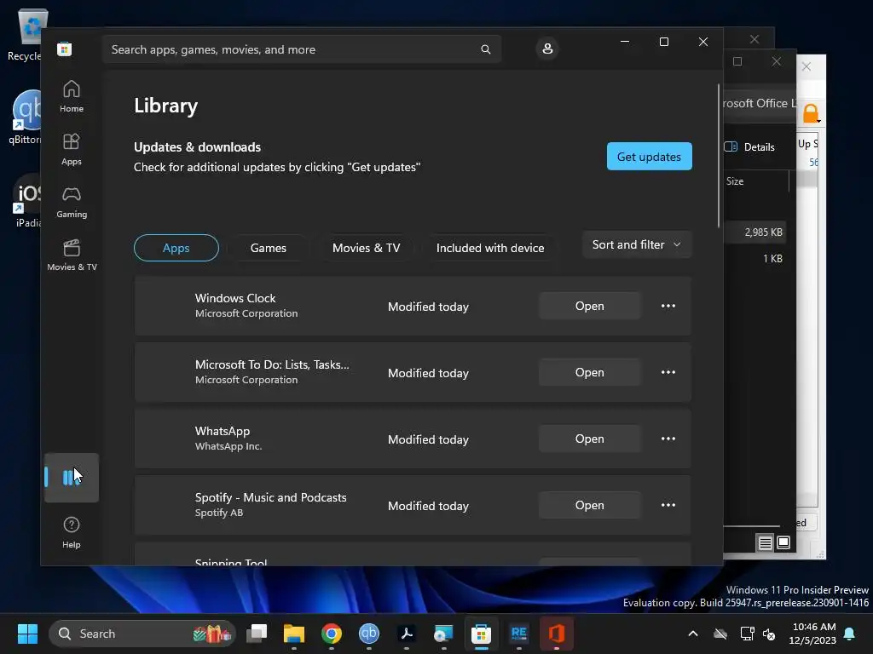Open Help in the Store sidebar
Viewport: 873px width, 654px height.
pos(72,532)
